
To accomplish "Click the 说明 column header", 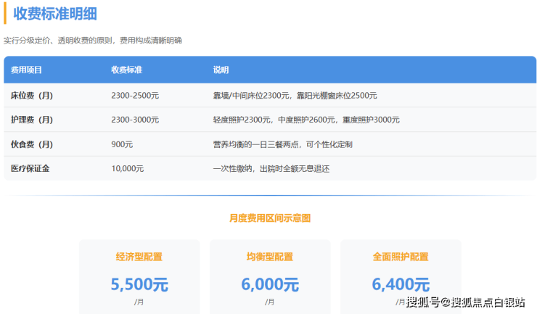I will click(221, 70).
